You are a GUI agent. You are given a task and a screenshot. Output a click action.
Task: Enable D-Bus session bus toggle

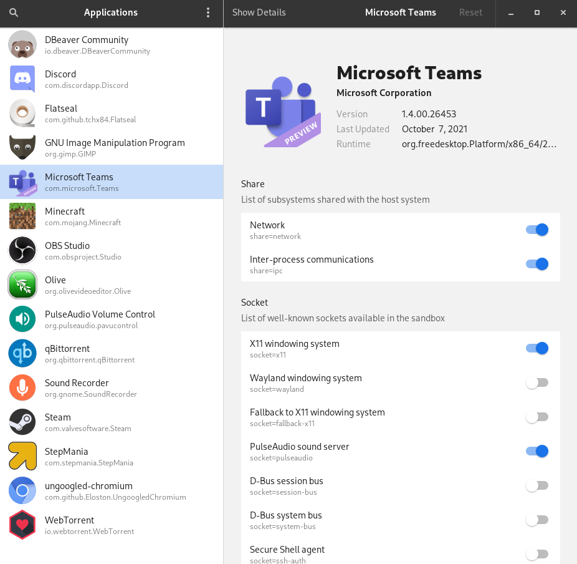point(537,485)
